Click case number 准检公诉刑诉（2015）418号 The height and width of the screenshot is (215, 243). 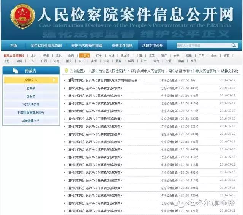coord(180,165)
